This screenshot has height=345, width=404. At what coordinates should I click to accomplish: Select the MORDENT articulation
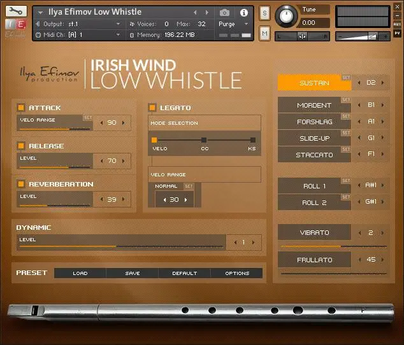point(314,105)
